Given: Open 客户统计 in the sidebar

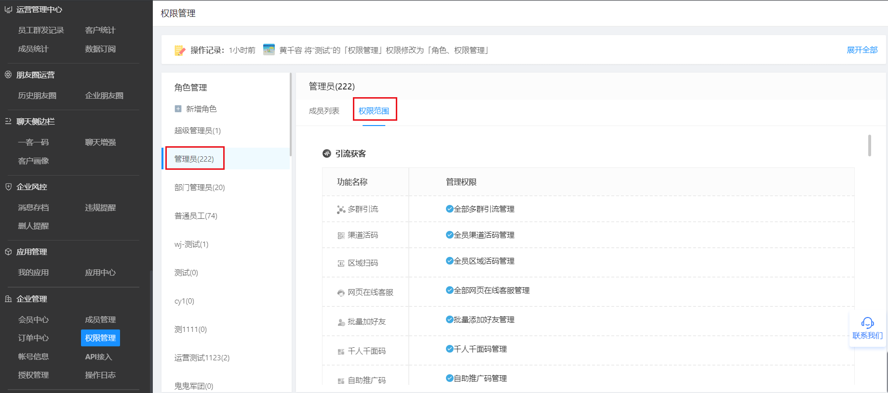Looking at the screenshot, I should pyautogui.click(x=100, y=30).
